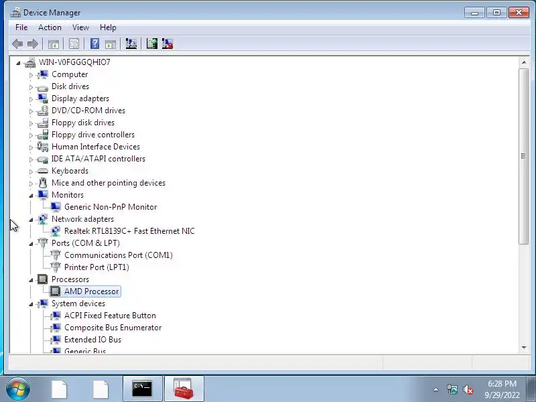Collapse the WIN-V0FGGGQHIO7 root arrow
The image size is (536, 402).
tap(19, 63)
